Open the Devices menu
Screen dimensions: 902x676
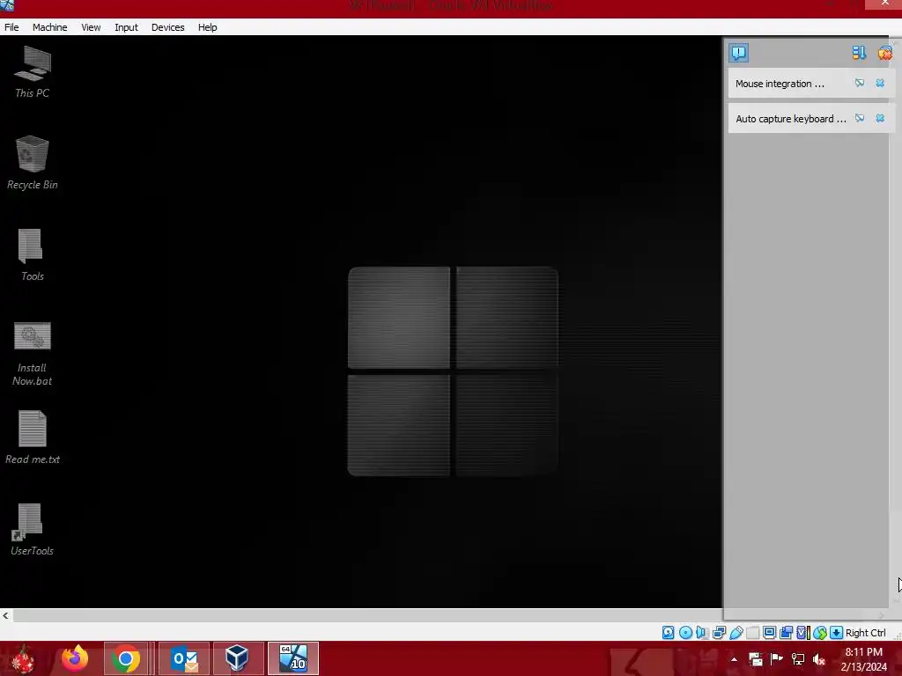coord(167,27)
